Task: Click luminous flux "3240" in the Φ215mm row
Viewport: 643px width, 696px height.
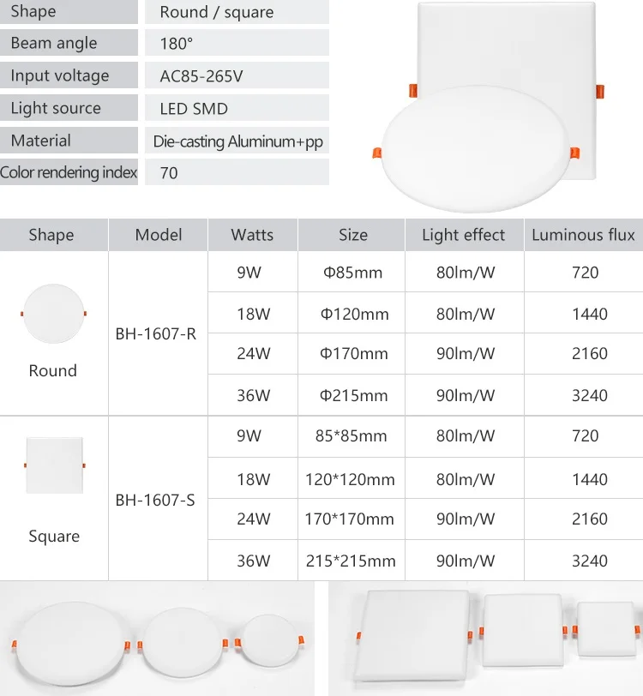Action: [589, 395]
